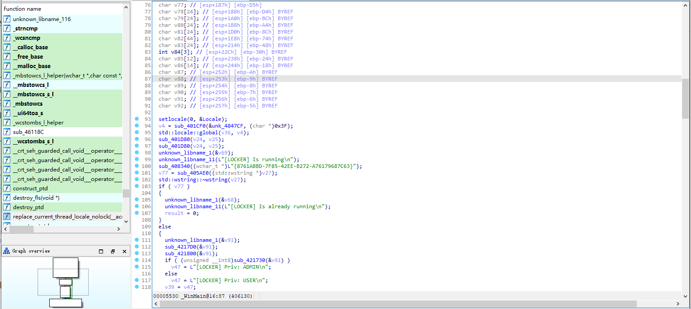The width and height of the screenshot is (691, 309).
Task: Toggle breakpoint dot on line 103 if statement
Action: click(137, 186)
